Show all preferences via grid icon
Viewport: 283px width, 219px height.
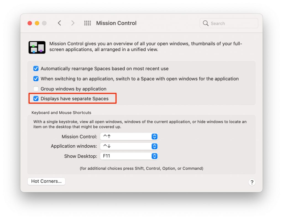point(88,23)
